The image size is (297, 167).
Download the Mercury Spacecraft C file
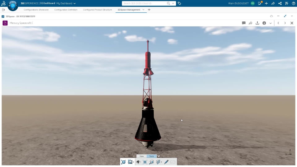tap(257, 23)
